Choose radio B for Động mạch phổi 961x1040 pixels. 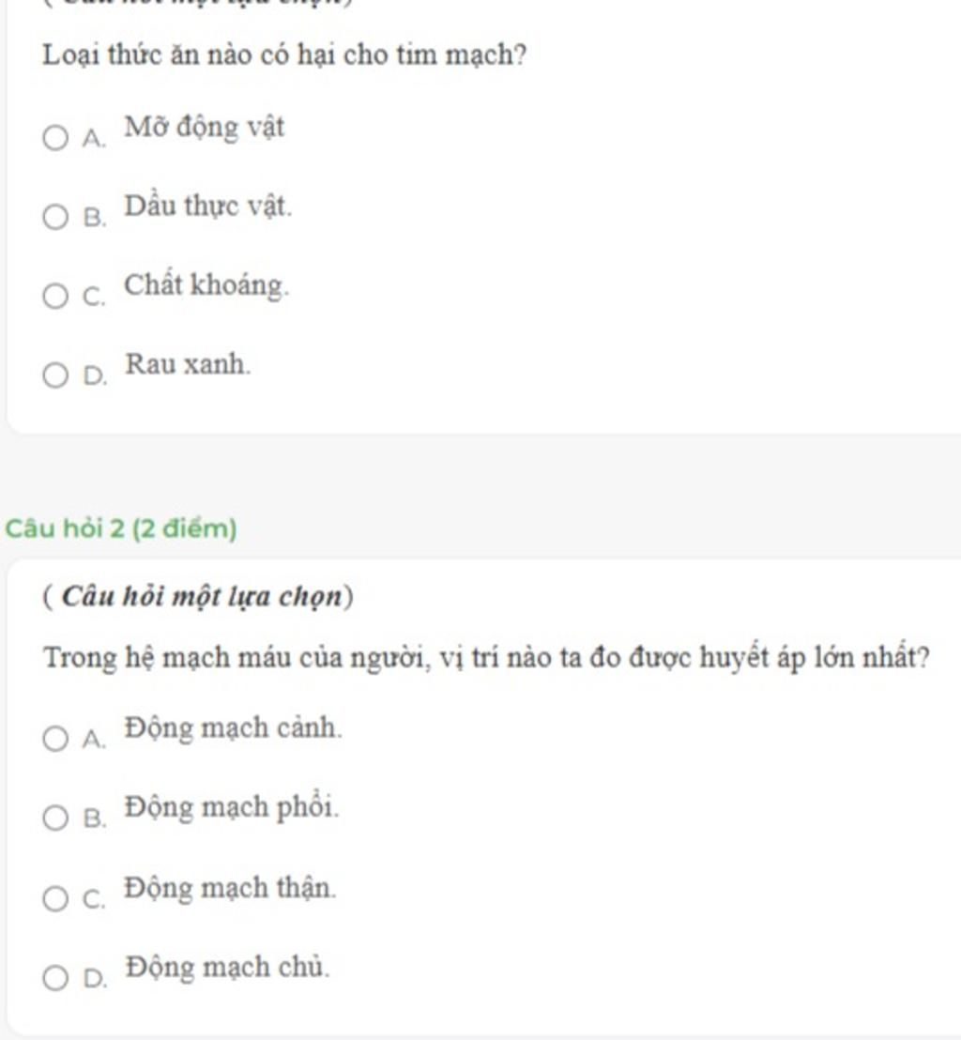click(x=55, y=818)
